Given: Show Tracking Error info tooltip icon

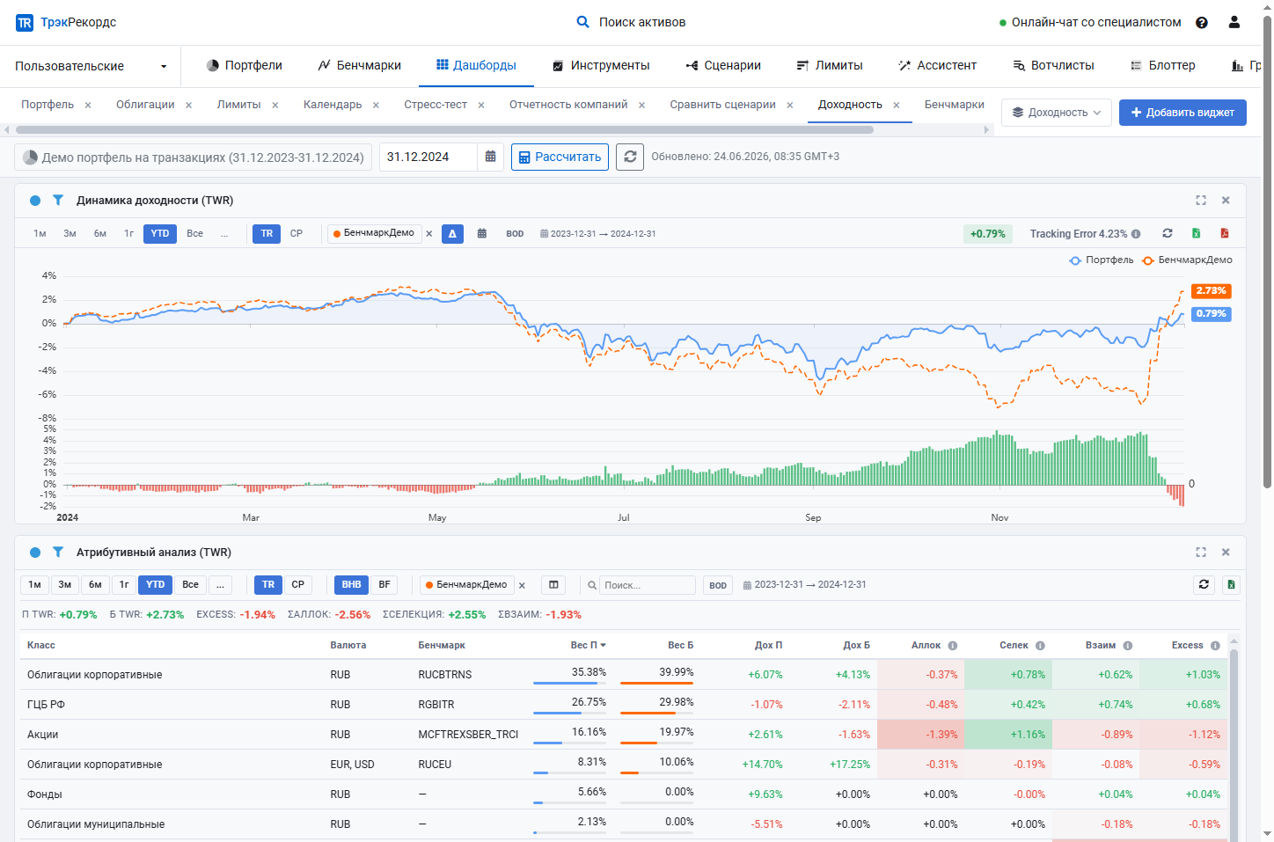Looking at the screenshot, I should [x=1136, y=234].
